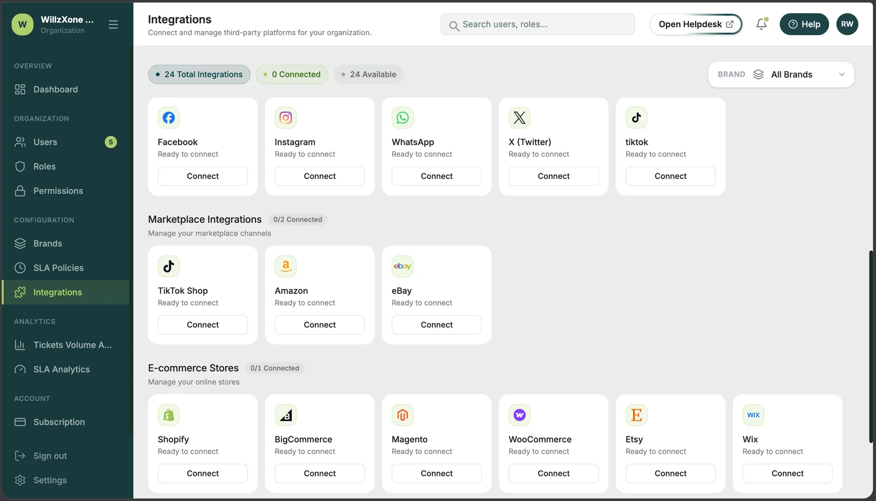
Task: Filter by 24 Available chip
Action: pyautogui.click(x=368, y=74)
